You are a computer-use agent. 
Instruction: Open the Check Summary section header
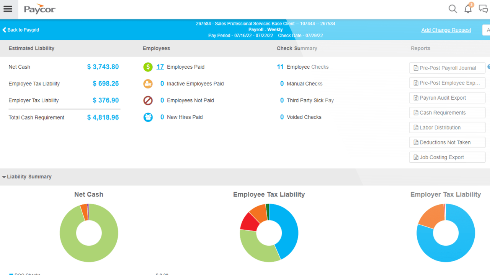point(297,48)
